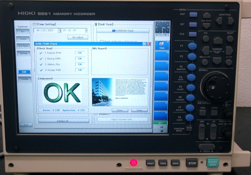Click the STOP hardware key
Viewport: 251px width, 175px height.
pyautogui.click(x=192, y=163)
